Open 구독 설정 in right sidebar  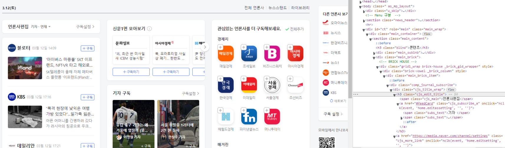pyautogui.click(x=333, y=114)
